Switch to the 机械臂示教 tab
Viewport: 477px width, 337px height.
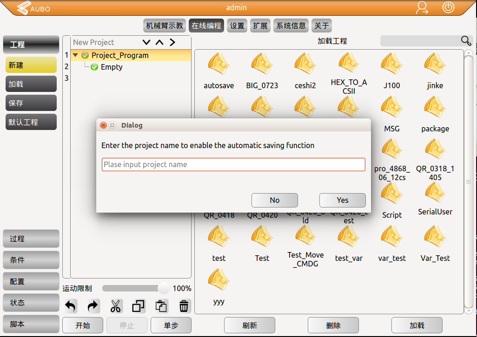point(164,26)
